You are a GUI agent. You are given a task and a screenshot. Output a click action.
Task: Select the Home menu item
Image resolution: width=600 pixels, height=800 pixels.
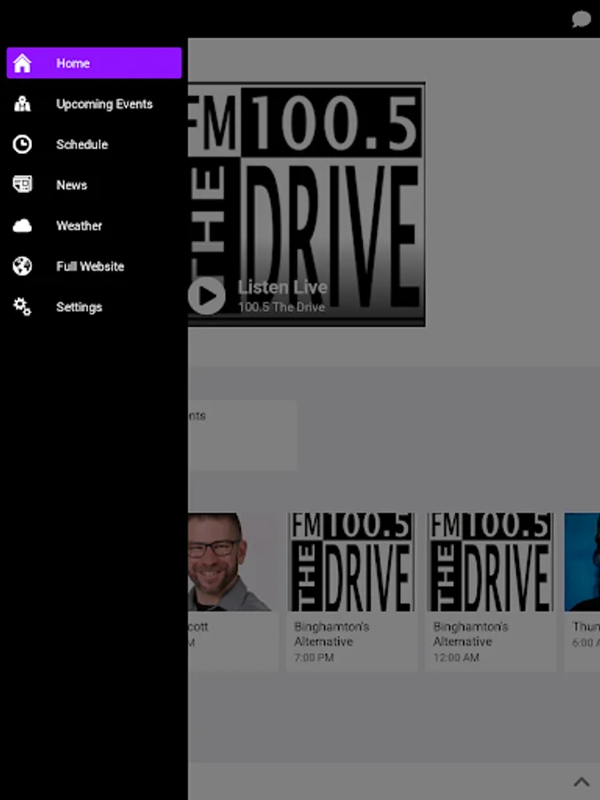[94, 63]
